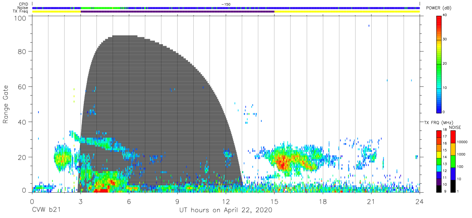Click the 'NOISE' legend title
The width and height of the screenshot is (472, 218).
click(x=455, y=127)
